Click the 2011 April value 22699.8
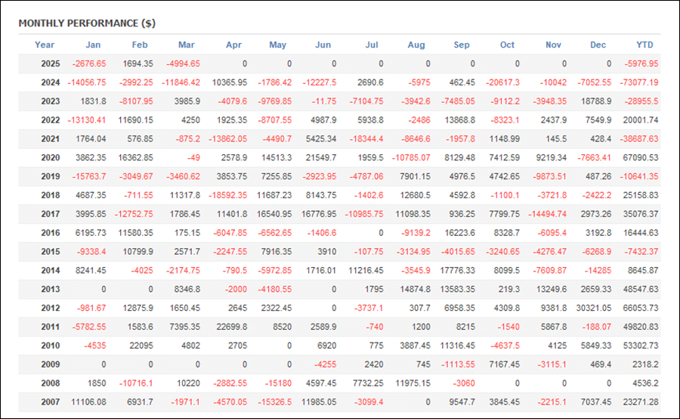This screenshot has height=419, width=680. pyautogui.click(x=232, y=327)
